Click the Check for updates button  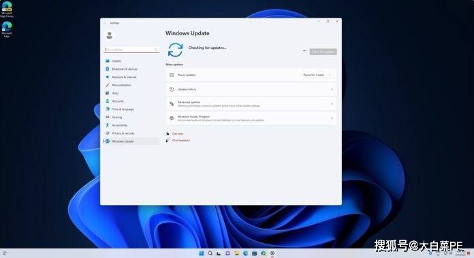[x=323, y=52]
